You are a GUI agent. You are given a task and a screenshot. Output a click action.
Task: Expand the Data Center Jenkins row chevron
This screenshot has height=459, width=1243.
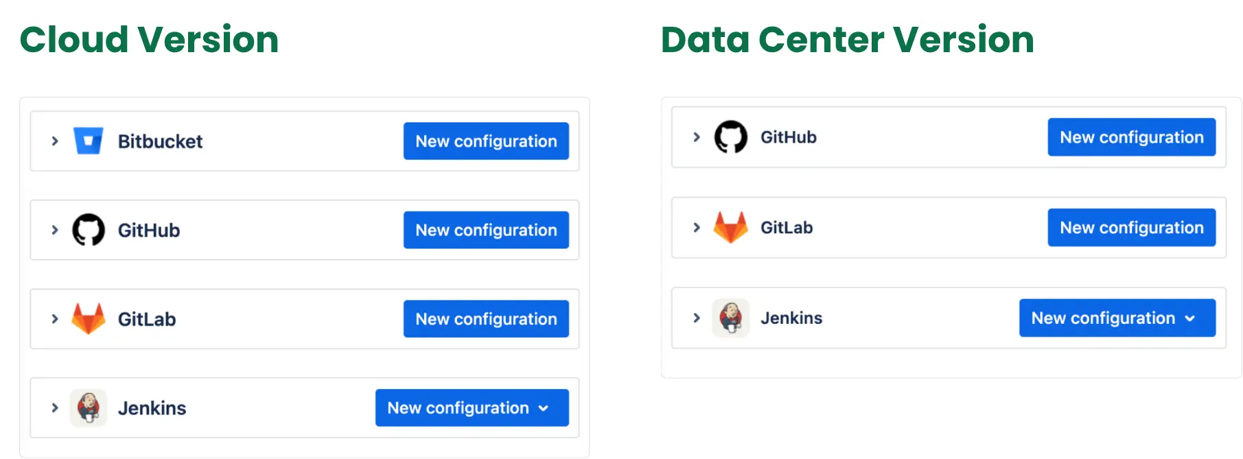697,318
